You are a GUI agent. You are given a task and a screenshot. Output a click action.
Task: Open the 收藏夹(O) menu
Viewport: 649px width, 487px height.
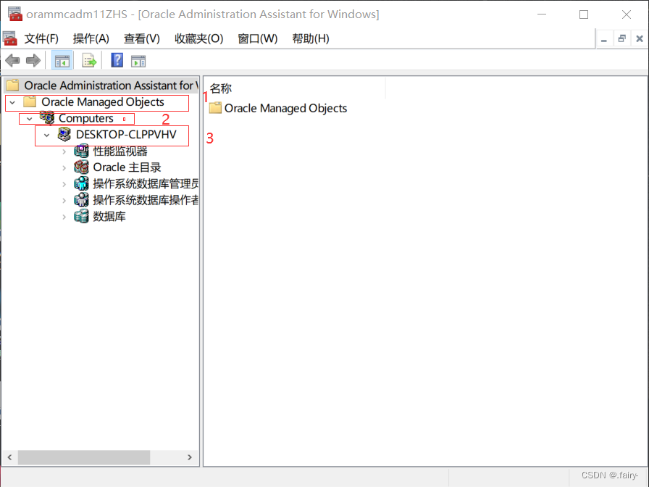click(199, 38)
